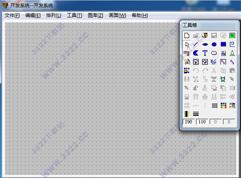The image size is (241, 178).
Task: Click the black and yellow stripes color icon
Action: click(x=187, y=114)
